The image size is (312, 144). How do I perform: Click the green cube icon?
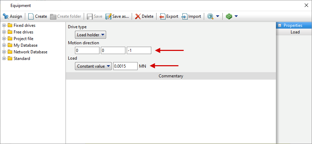[x=229, y=16]
